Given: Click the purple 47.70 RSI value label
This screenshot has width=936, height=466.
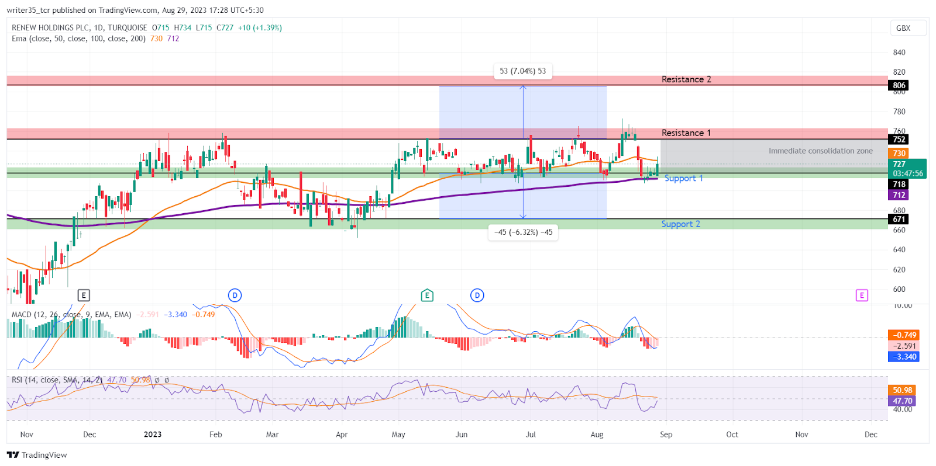Looking at the screenshot, I should click(903, 401).
